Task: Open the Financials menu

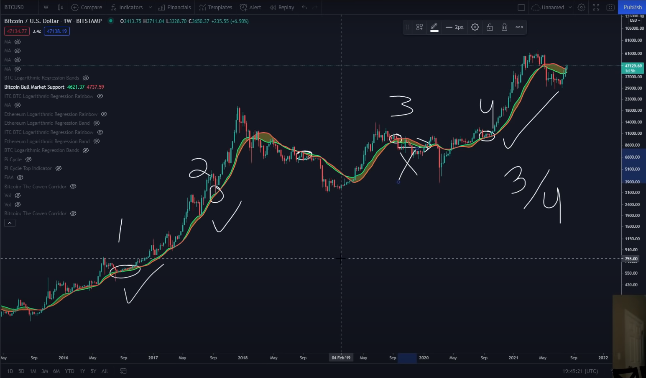Action: (x=174, y=7)
